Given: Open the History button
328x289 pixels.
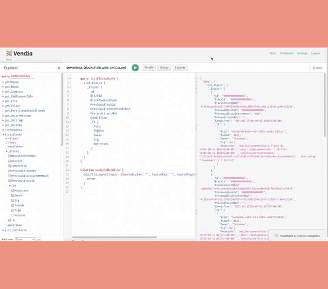Looking at the screenshot, I should [x=164, y=67].
